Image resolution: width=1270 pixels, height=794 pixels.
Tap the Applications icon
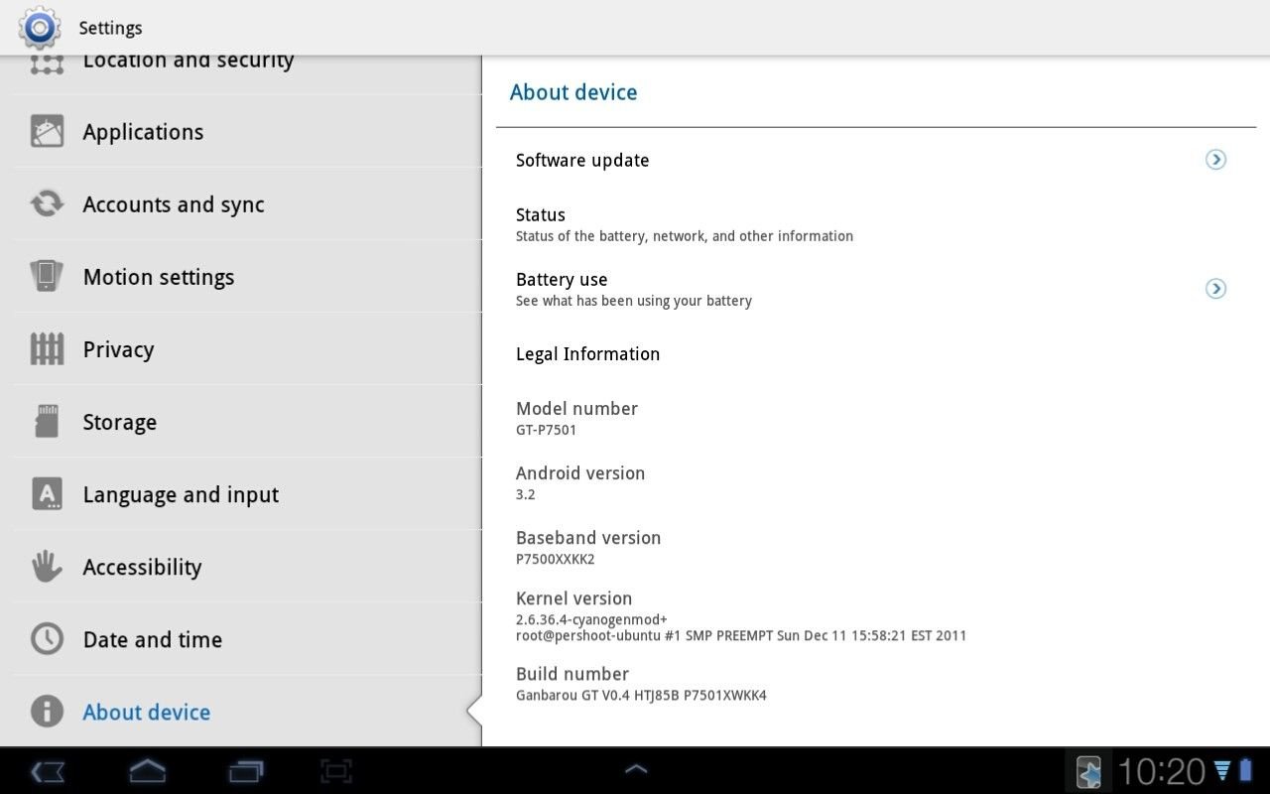47,132
